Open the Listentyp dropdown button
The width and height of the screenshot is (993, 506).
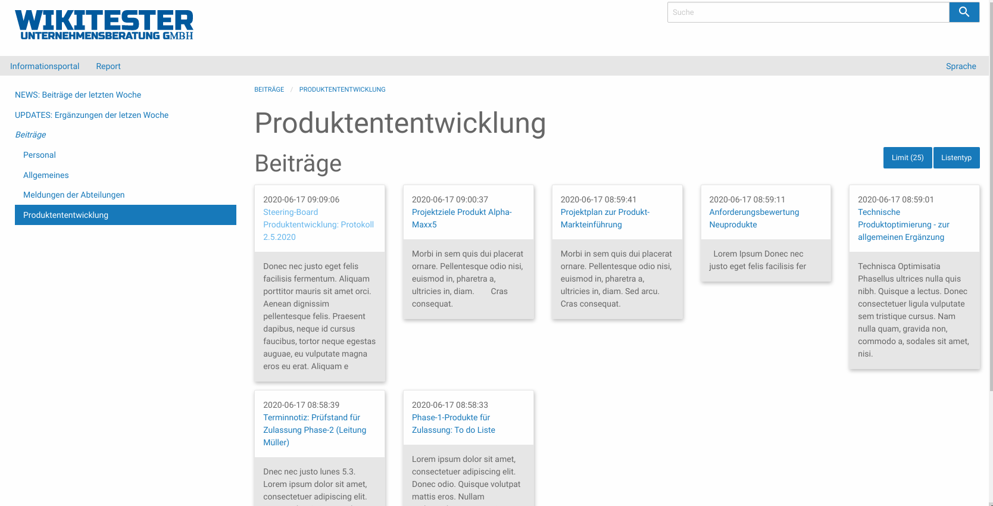coord(956,158)
